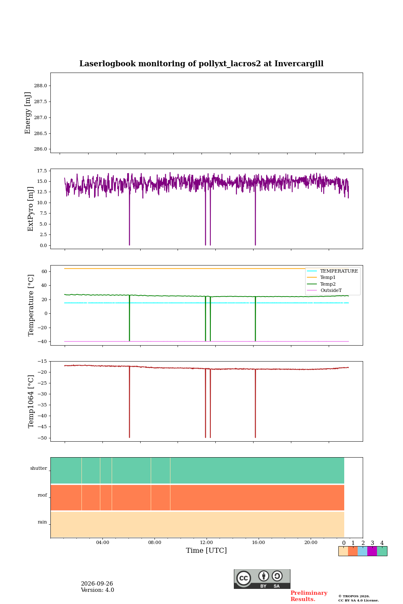Viewport: 403px width, 604px height.
Task: Click the Temp1 legend entry
Action: (322, 278)
